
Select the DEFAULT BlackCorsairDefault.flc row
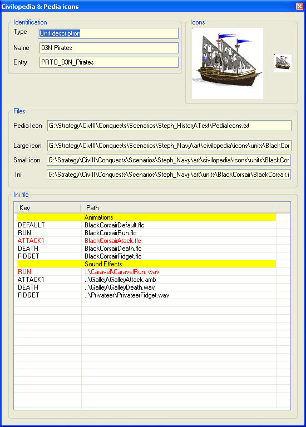(146, 225)
